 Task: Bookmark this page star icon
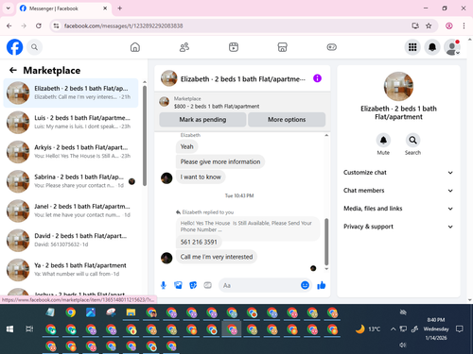(x=429, y=25)
